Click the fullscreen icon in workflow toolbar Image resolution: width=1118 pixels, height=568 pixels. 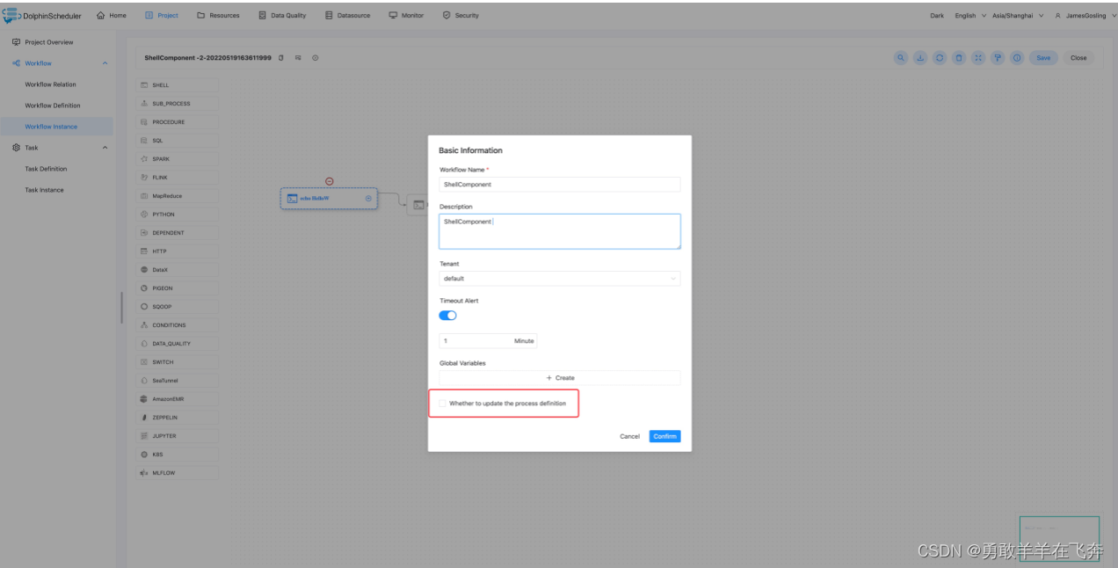pyautogui.click(x=978, y=58)
